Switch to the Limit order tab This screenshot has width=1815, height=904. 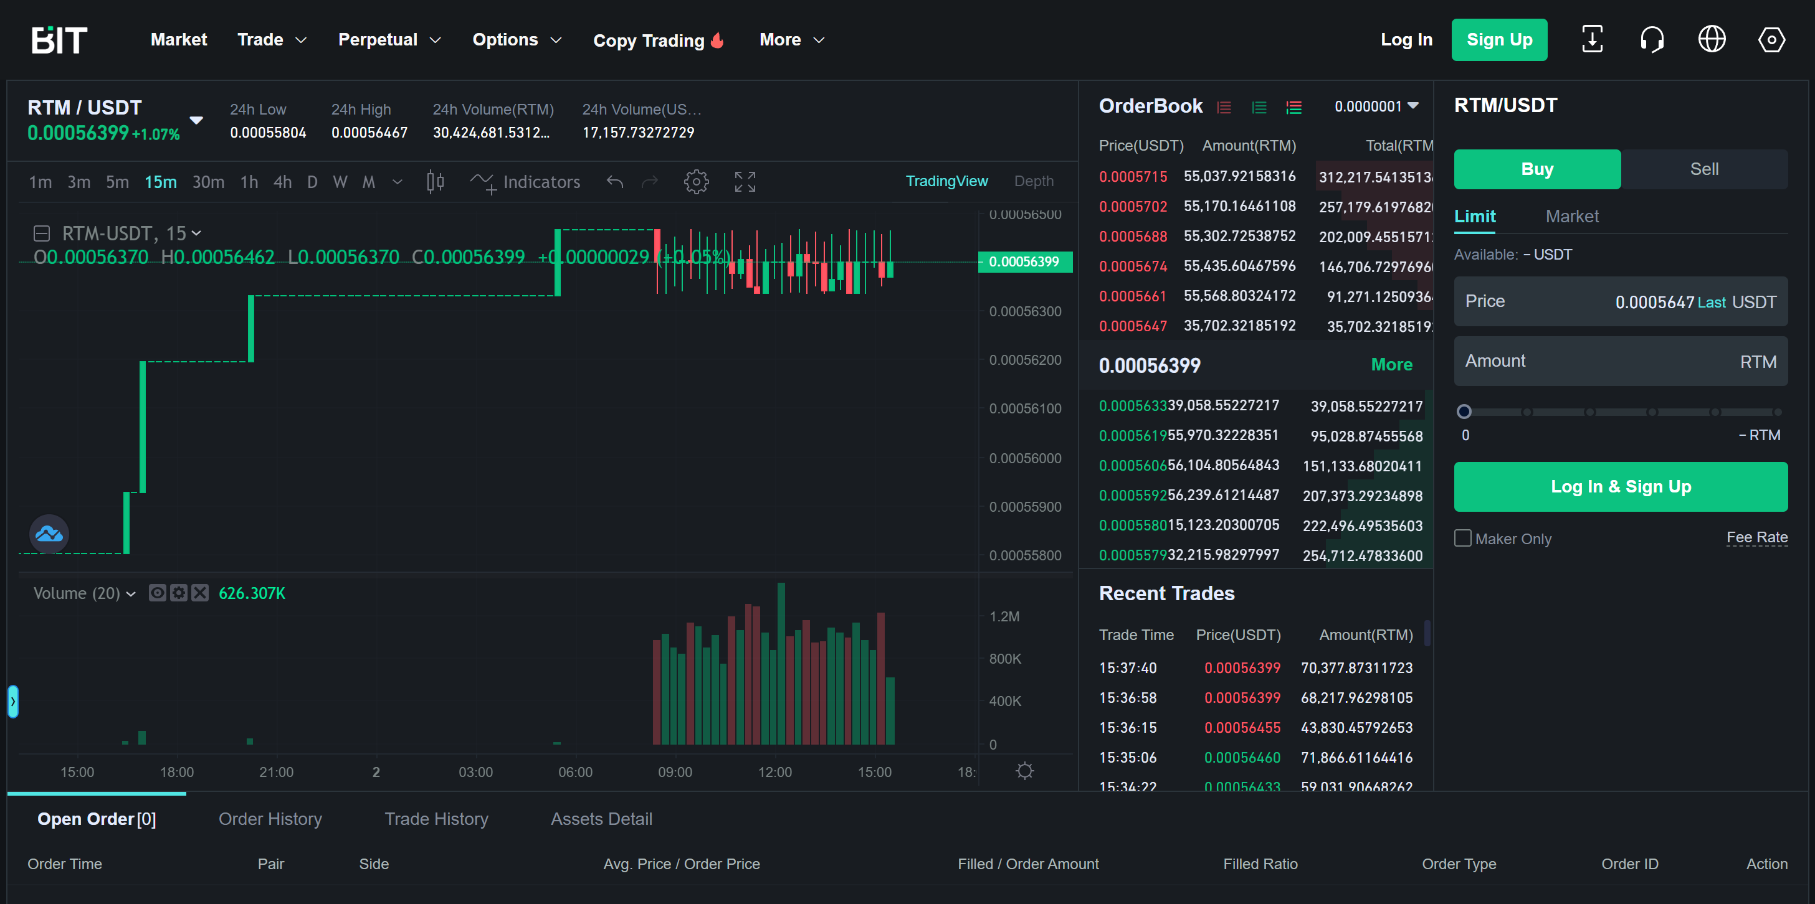pyautogui.click(x=1475, y=217)
